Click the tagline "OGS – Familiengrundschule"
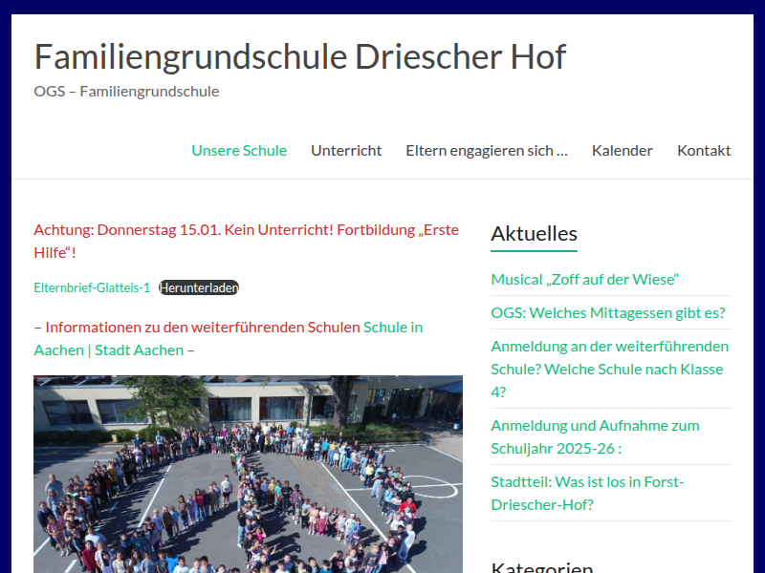The height and width of the screenshot is (573, 765). pos(127,92)
